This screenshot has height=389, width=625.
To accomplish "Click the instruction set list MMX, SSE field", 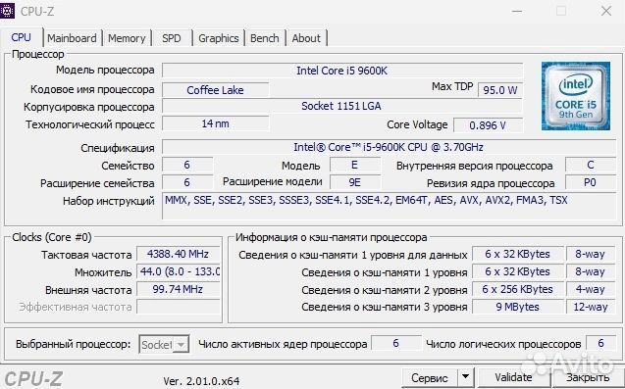I will [389, 206].
